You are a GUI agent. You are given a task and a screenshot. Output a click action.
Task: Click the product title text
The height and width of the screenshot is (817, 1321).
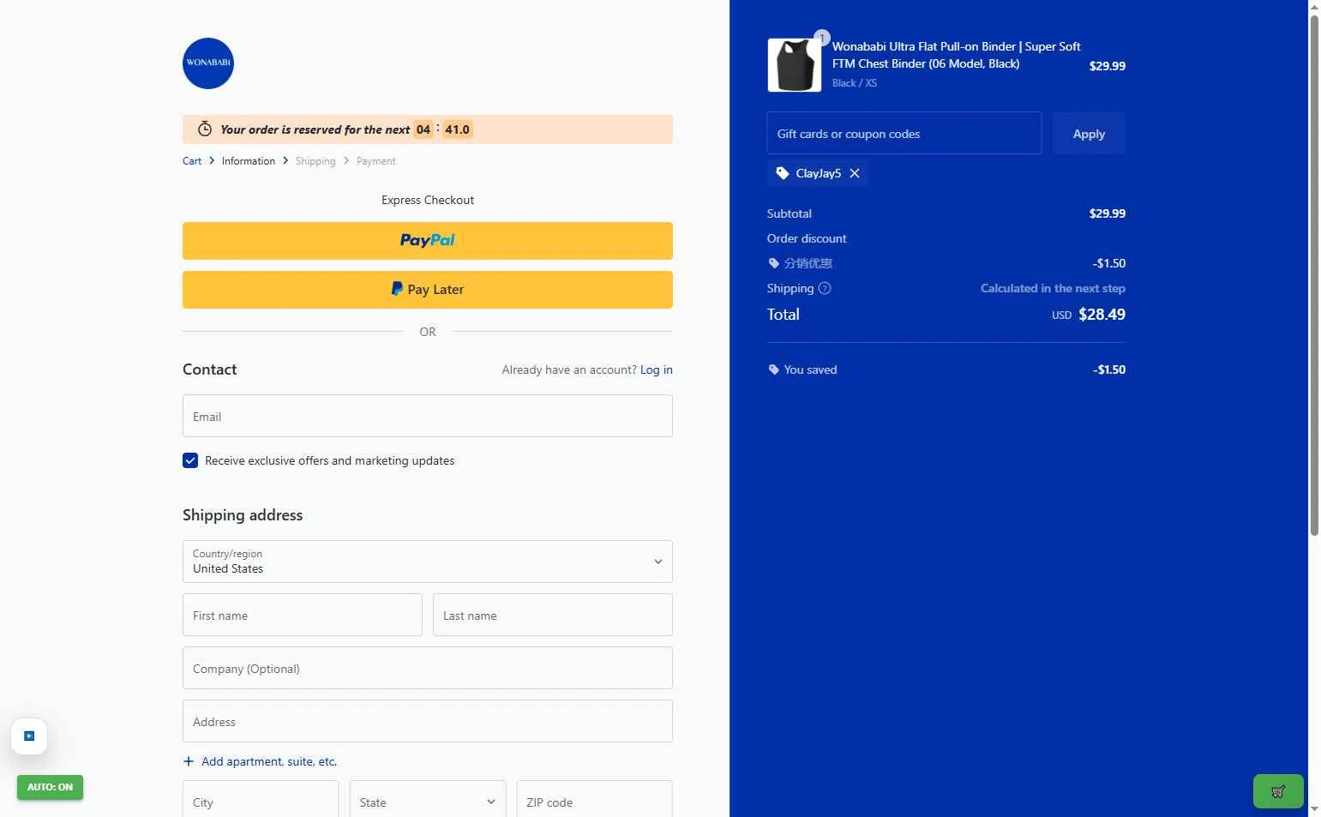(x=956, y=55)
